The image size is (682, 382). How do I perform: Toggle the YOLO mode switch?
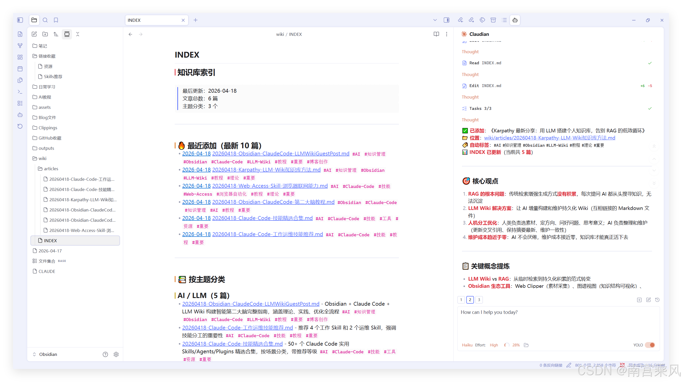(x=650, y=345)
